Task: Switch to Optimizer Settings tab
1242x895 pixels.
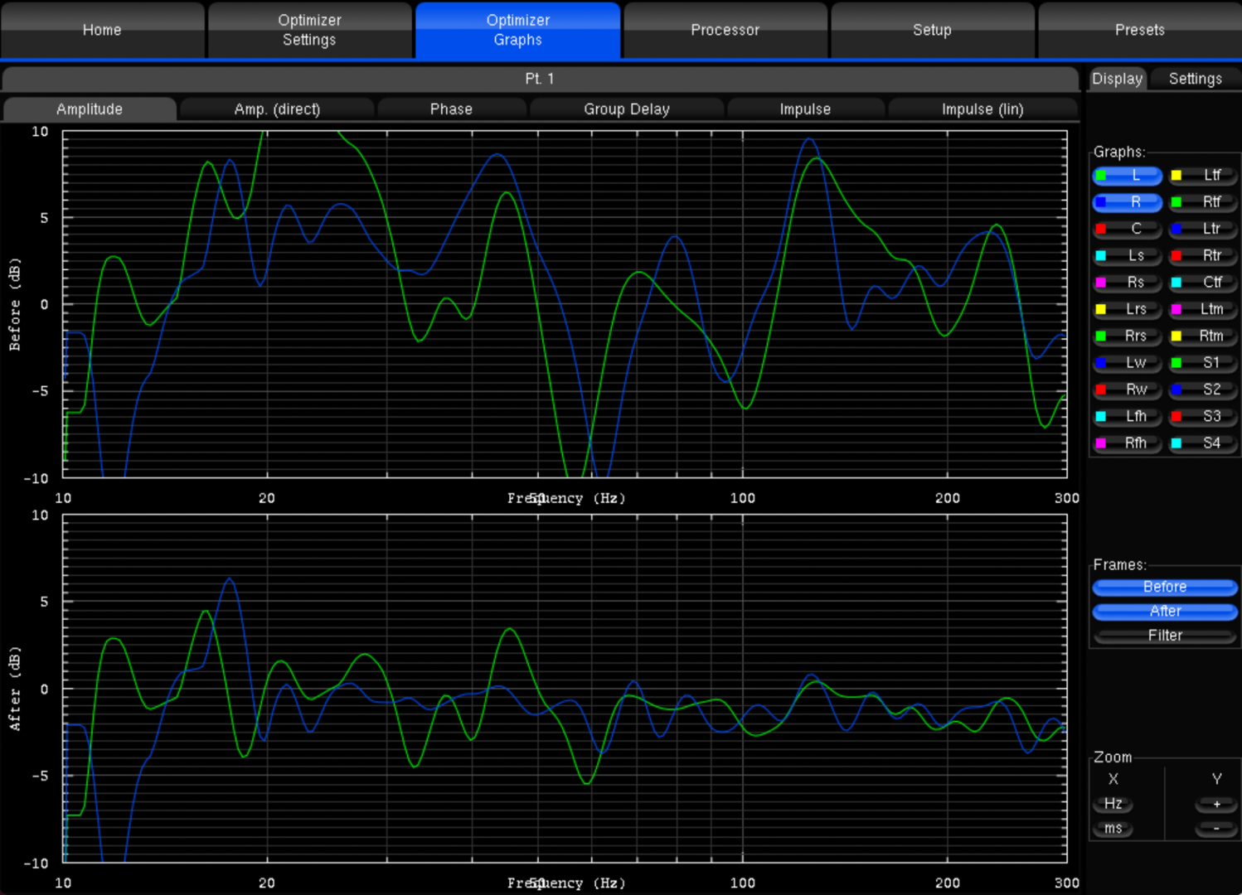Action: (x=309, y=30)
